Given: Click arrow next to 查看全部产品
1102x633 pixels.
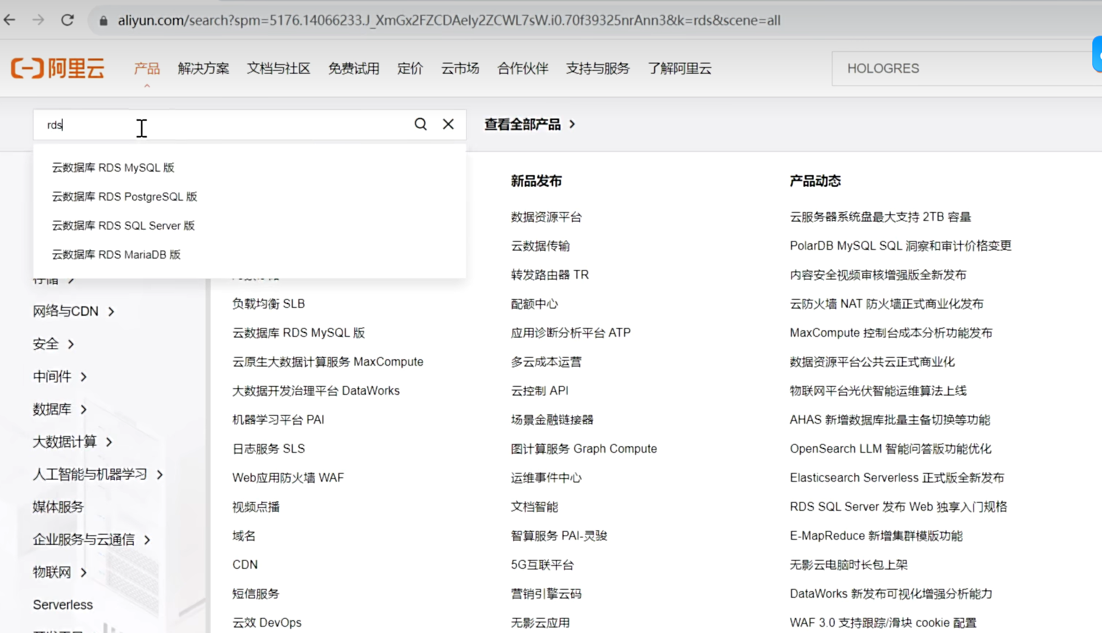Looking at the screenshot, I should (572, 124).
